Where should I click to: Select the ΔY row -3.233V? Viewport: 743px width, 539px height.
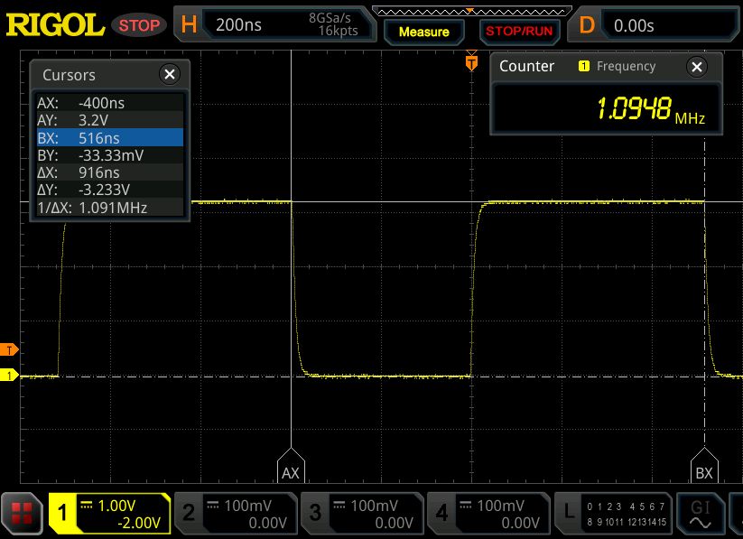110,190
